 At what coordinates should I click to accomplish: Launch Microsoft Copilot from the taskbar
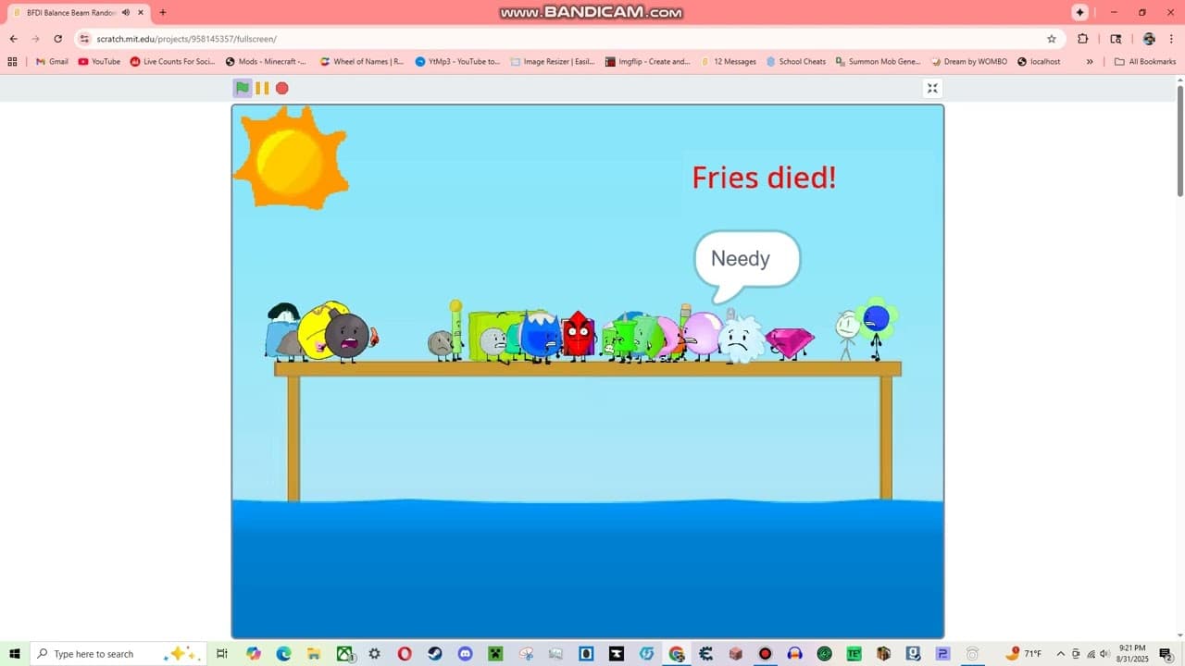[254, 654]
